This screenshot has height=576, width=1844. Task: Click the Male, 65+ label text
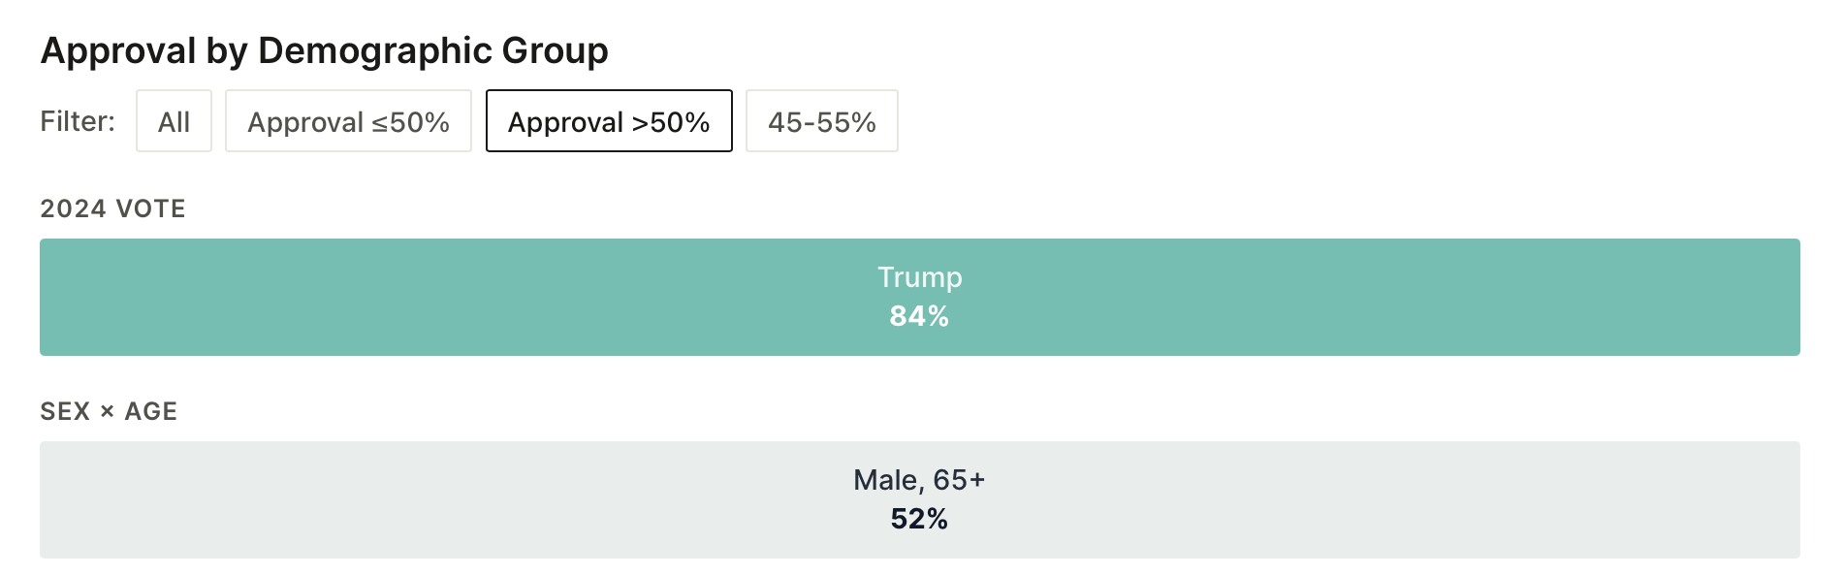(x=919, y=480)
